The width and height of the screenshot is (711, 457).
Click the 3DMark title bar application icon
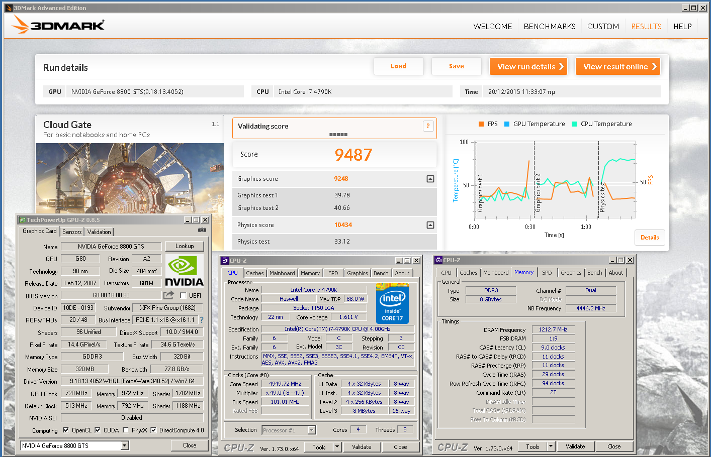9,8
